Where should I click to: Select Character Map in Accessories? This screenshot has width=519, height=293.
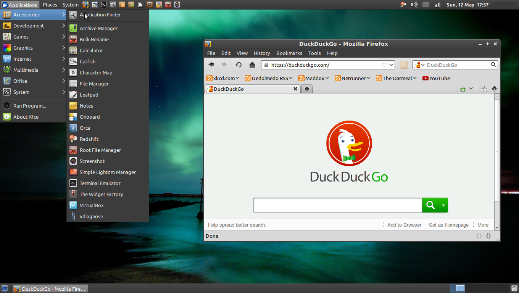pos(108,72)
